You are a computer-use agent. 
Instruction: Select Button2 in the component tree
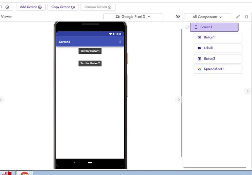coord(218,58)
